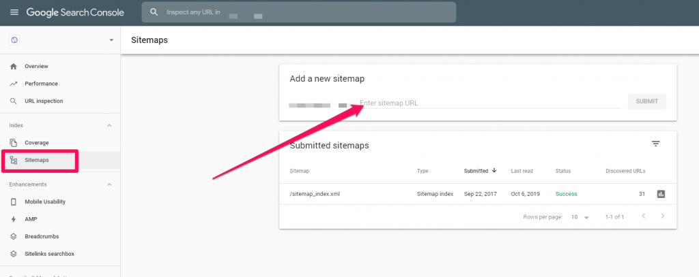
Task: Open the property selector dropdown arrow
Action: pos(111,40)
